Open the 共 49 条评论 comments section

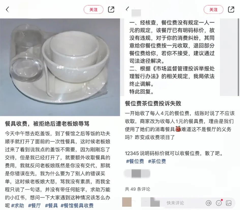(137, 189)
